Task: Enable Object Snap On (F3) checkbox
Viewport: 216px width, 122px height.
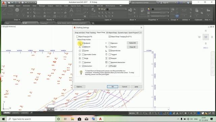Action: (x=77, y=37)
